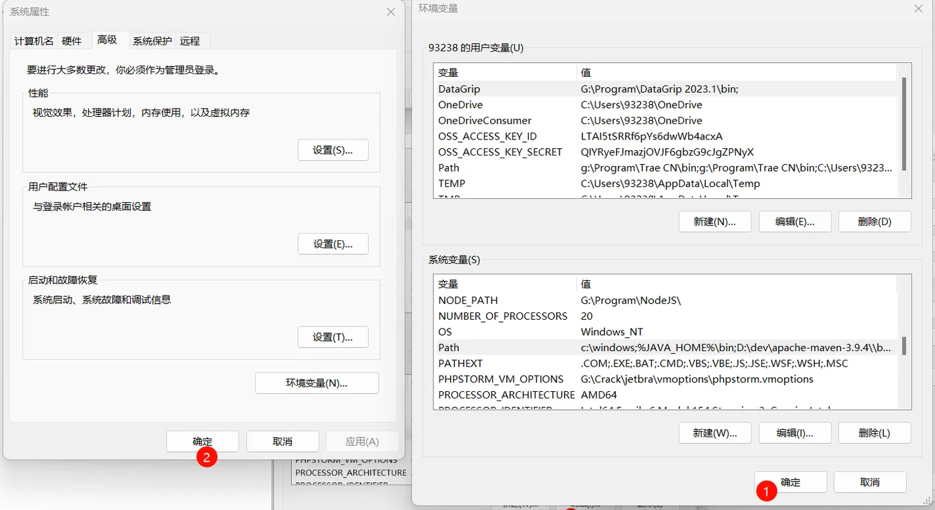
Task: Click the 环境变量(N)... button
Action: tap(317, 382)
